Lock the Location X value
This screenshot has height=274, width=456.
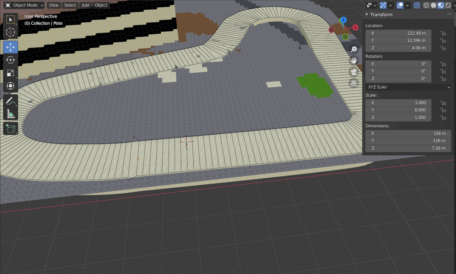pyautogui.click(x=443, y=33)
